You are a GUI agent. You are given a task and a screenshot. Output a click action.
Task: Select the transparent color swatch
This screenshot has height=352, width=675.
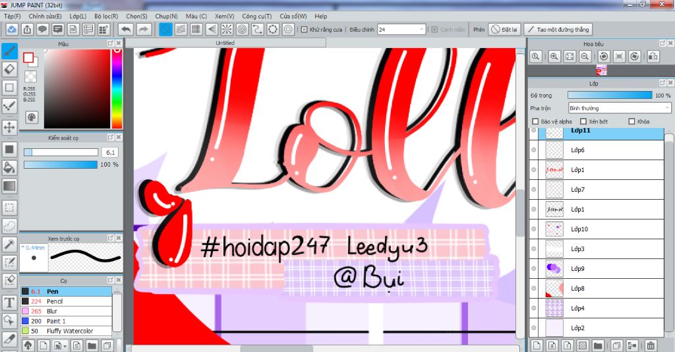point(30,76)
